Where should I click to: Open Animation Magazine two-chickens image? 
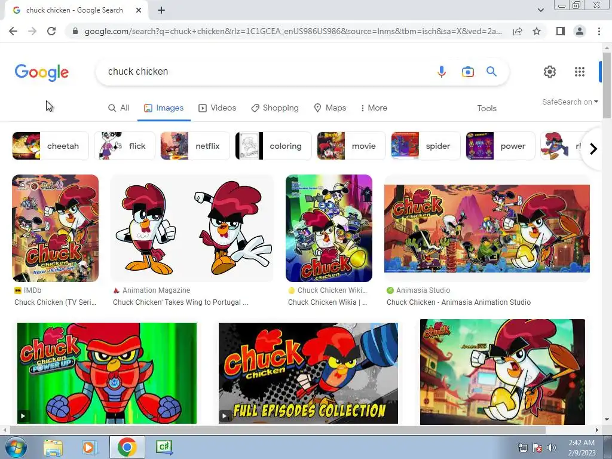pyautogui.click(x=192, y=228)
